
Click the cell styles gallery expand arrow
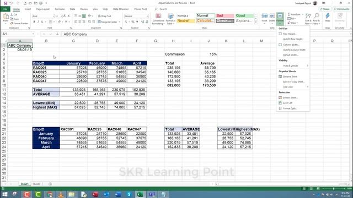(256, 23)
